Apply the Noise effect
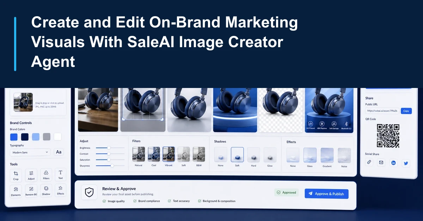423x221 pixels. (344, 155)
